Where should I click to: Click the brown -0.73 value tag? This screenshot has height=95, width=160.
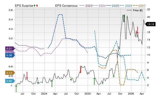(x=10, y=73)
